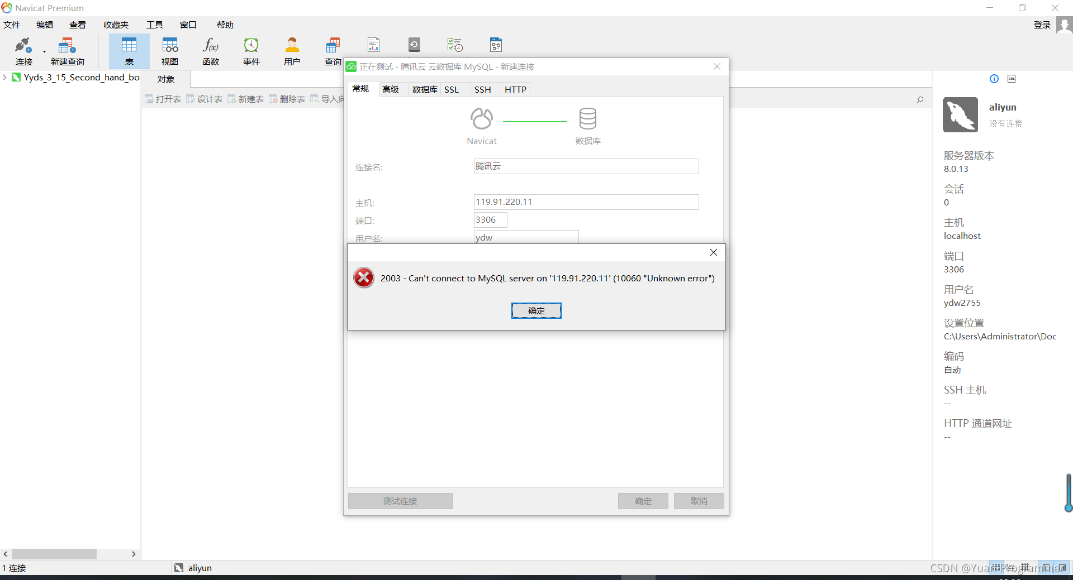
Task: Open the 帮助 (Help) menu
Action: pyautogui.click(x=225, y=25)
